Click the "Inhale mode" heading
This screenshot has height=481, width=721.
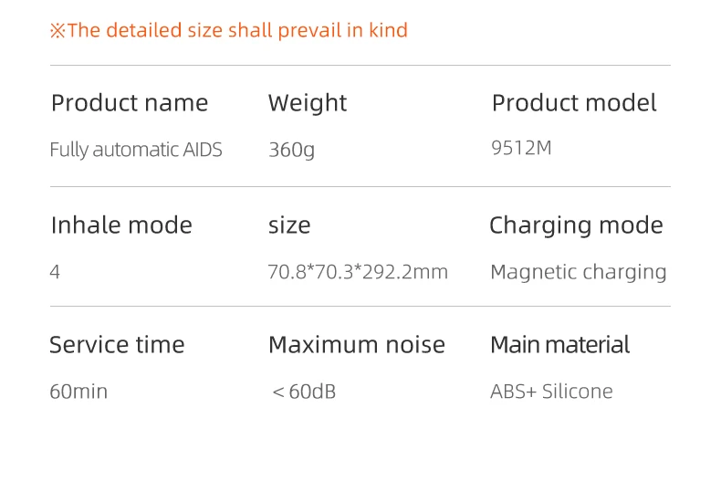click(x=121, y=225)
